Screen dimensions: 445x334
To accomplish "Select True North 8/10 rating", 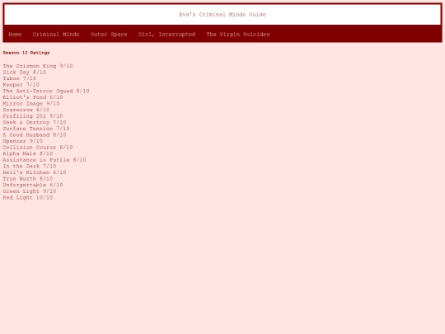I will pyautogui.click(x=28, y=178).
